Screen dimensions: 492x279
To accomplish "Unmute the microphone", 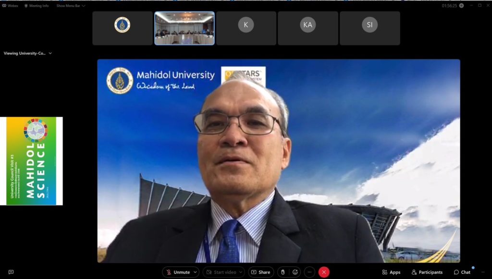I will pyautogui.click(x=178, y=272).
